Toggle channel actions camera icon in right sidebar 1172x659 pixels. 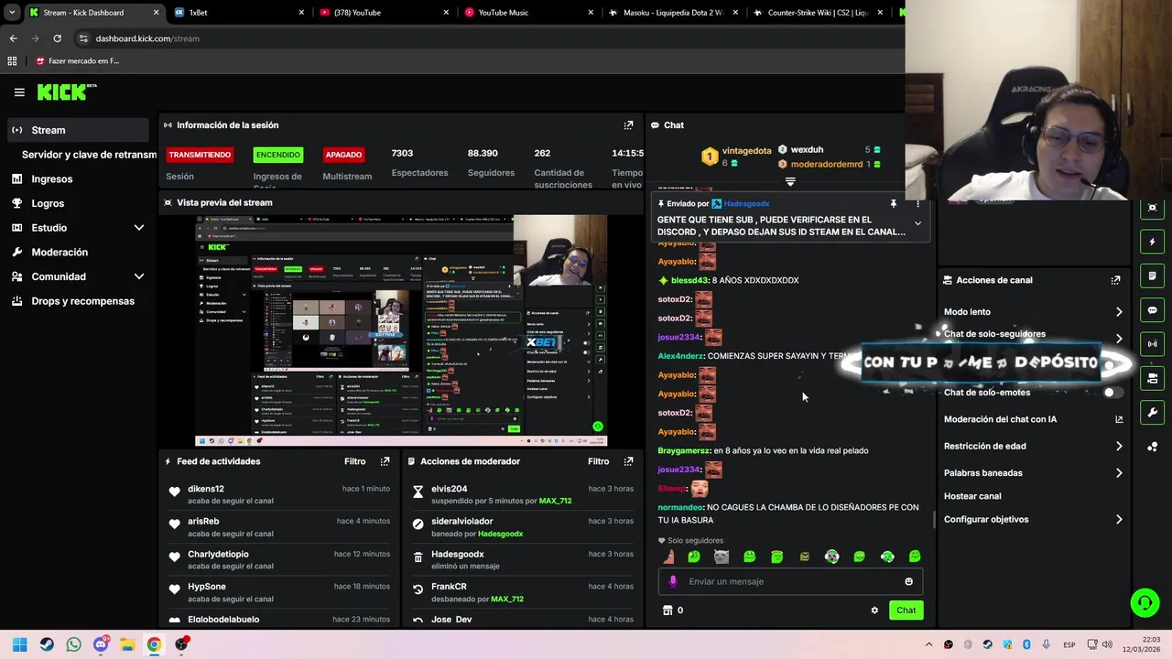[x=1152, y=378]
